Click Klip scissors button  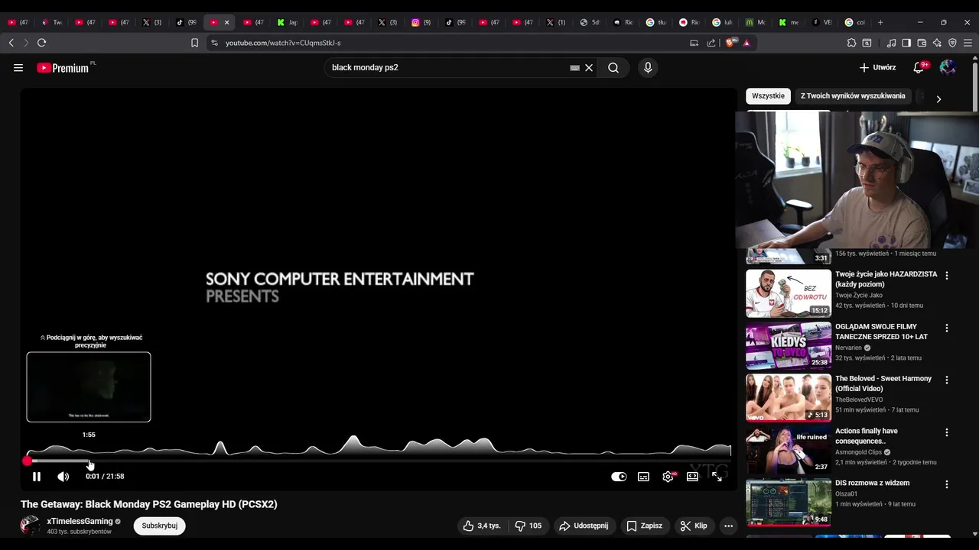694,526
